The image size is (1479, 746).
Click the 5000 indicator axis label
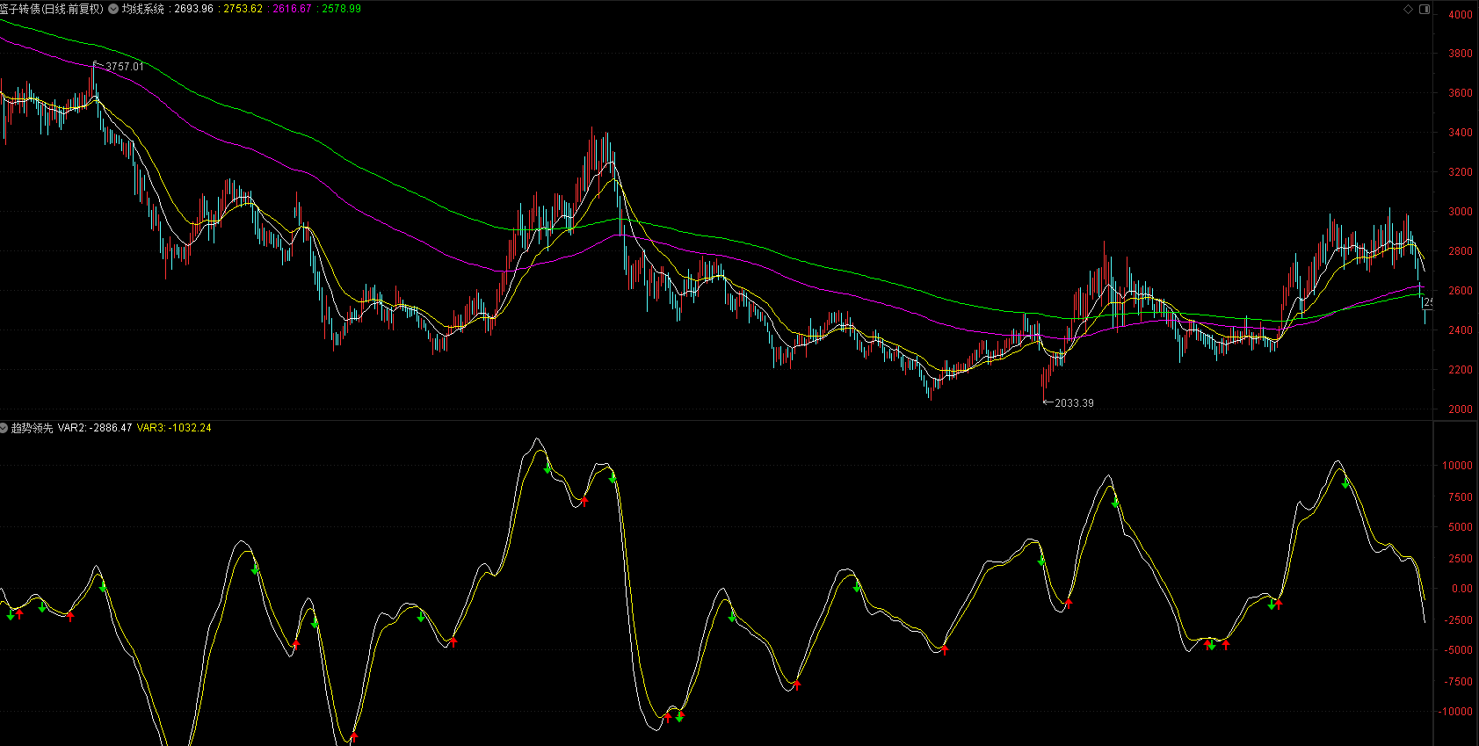click(1461, 527)
